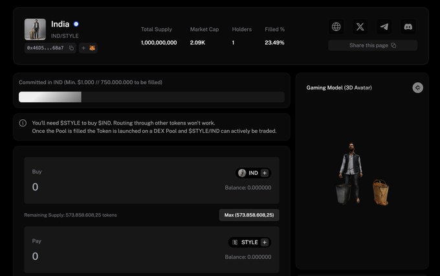Click the India token avatar thumbnail
The height and width of the screenshot is (276, 440).
[35, 30]
